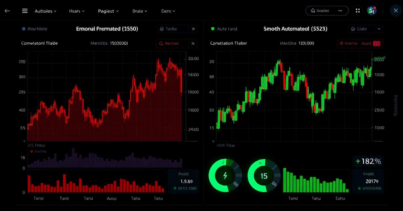Viewport: 403px width, 211px height.
Task: Expand the Auttoles dropdown menu
Action: 45,11
